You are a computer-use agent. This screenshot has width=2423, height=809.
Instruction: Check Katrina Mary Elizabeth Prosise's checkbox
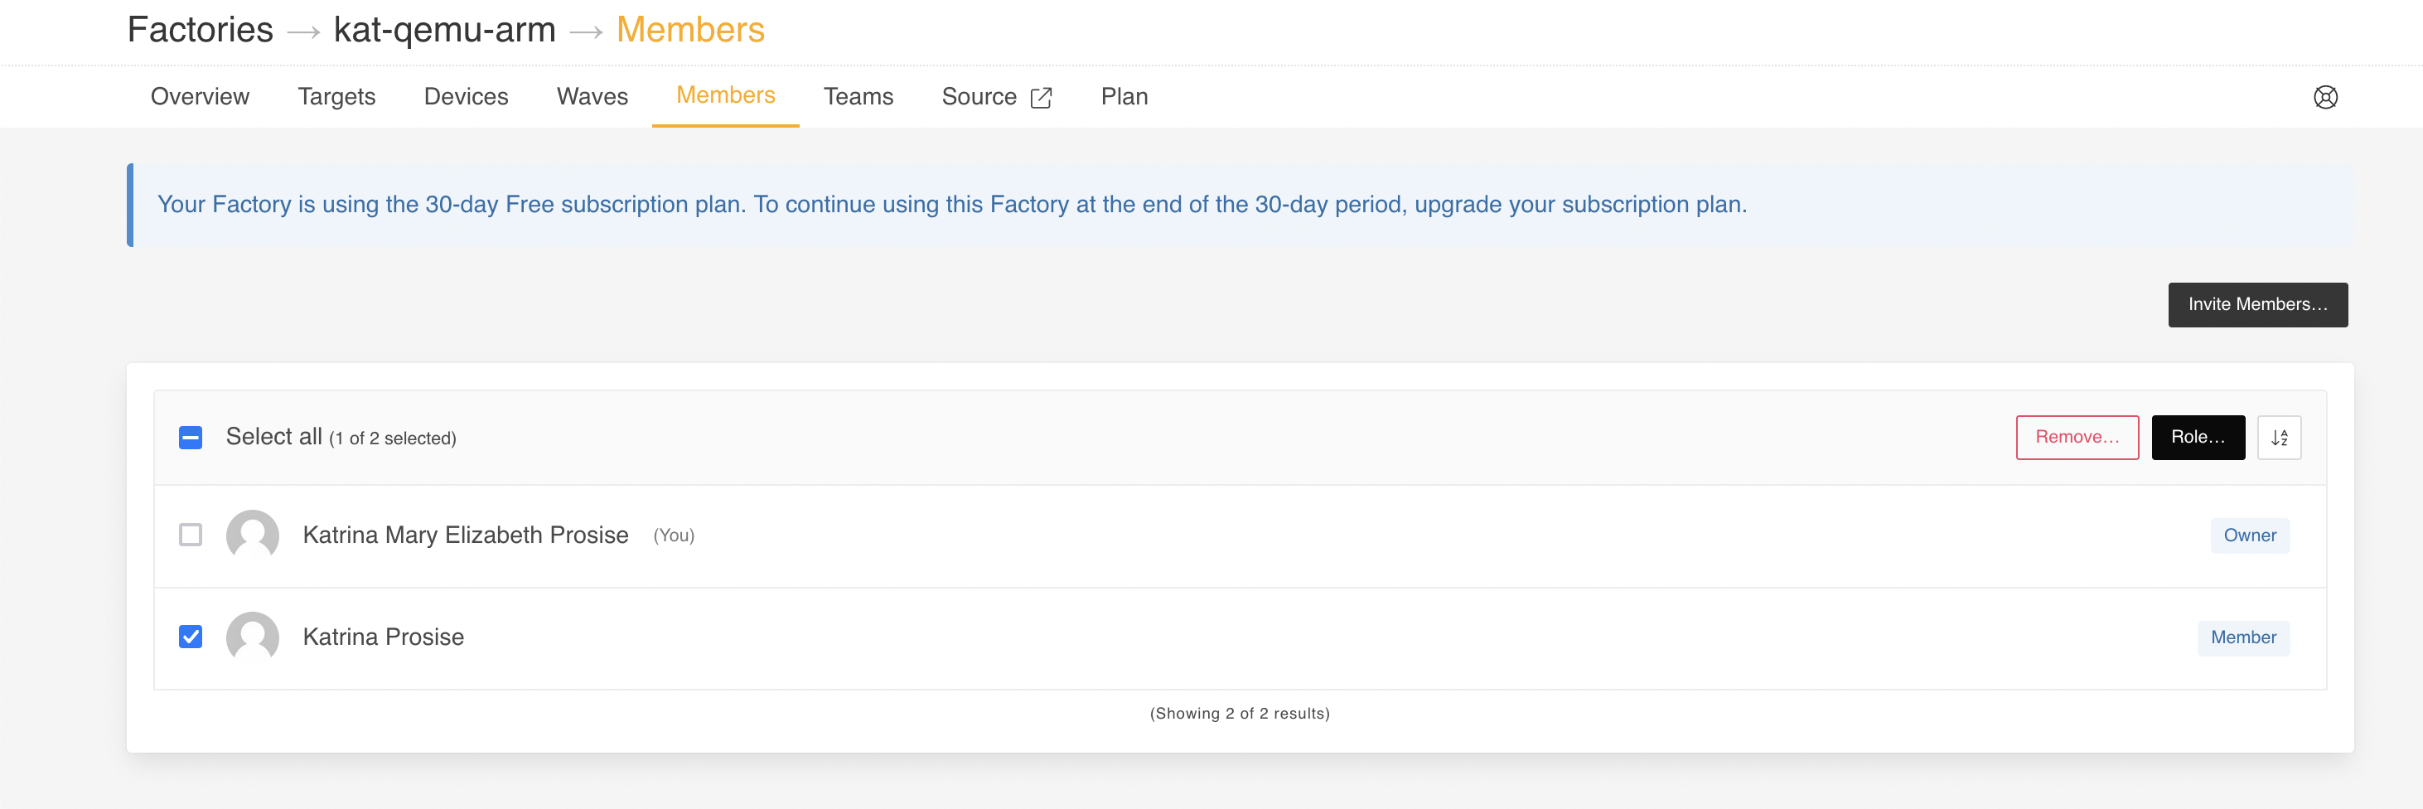tap(190, 535)
